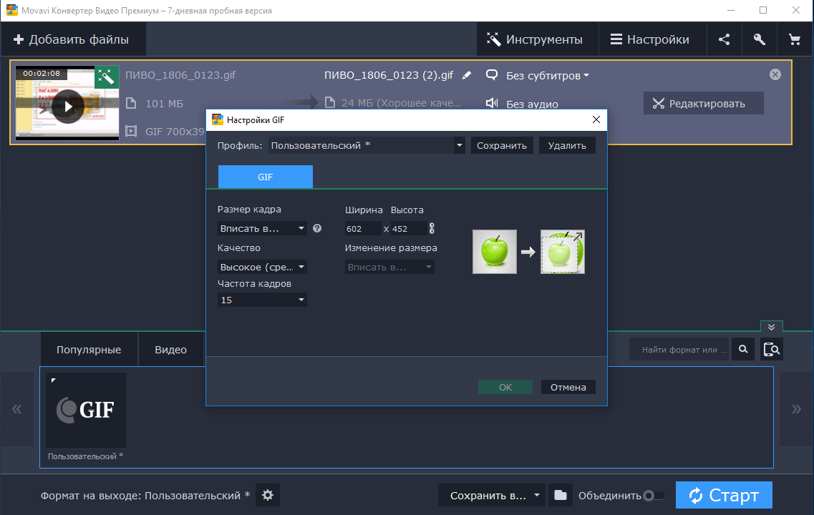Select the GIF tab in dialog
The height and width of the screenshot is (515, 814).
click(x=266, y=177)
